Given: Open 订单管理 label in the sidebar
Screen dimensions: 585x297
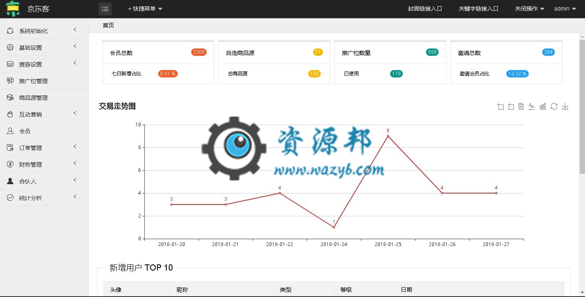Looking at the screenshot, I should (31, 148).
